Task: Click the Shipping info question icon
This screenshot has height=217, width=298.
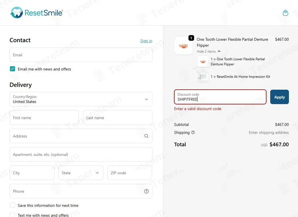Action: click(193, 132)
